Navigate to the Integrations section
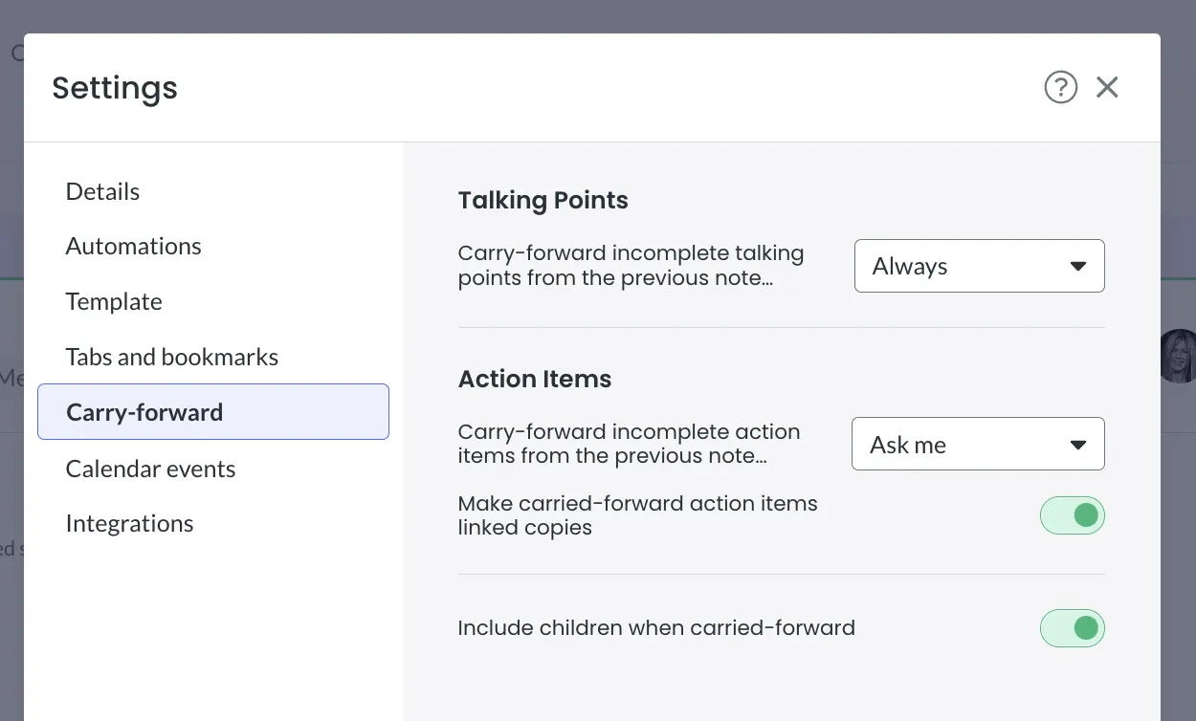This screenshot has height=721, width=1196. (x=129, y=523)
